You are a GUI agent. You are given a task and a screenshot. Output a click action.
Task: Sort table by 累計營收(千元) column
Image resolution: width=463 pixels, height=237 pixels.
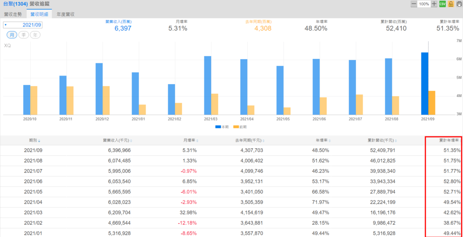click(x=382, y=141)
